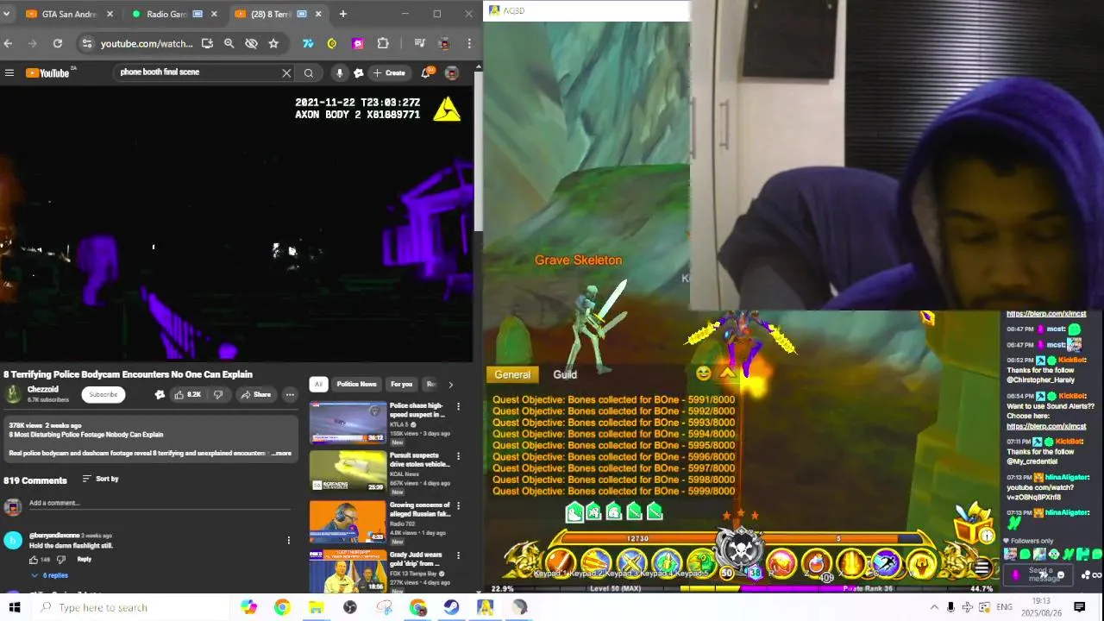1104x621 pixels.
Task: Open site information icon in address bar
Action: tap(86, 43)
